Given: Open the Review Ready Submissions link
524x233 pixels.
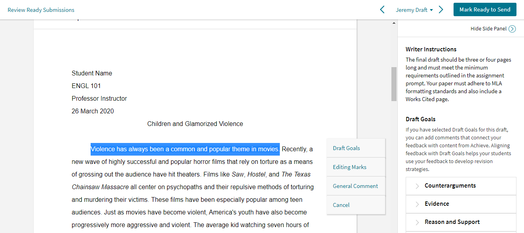Looking at the screenshot, I should [x=41, y=10].
